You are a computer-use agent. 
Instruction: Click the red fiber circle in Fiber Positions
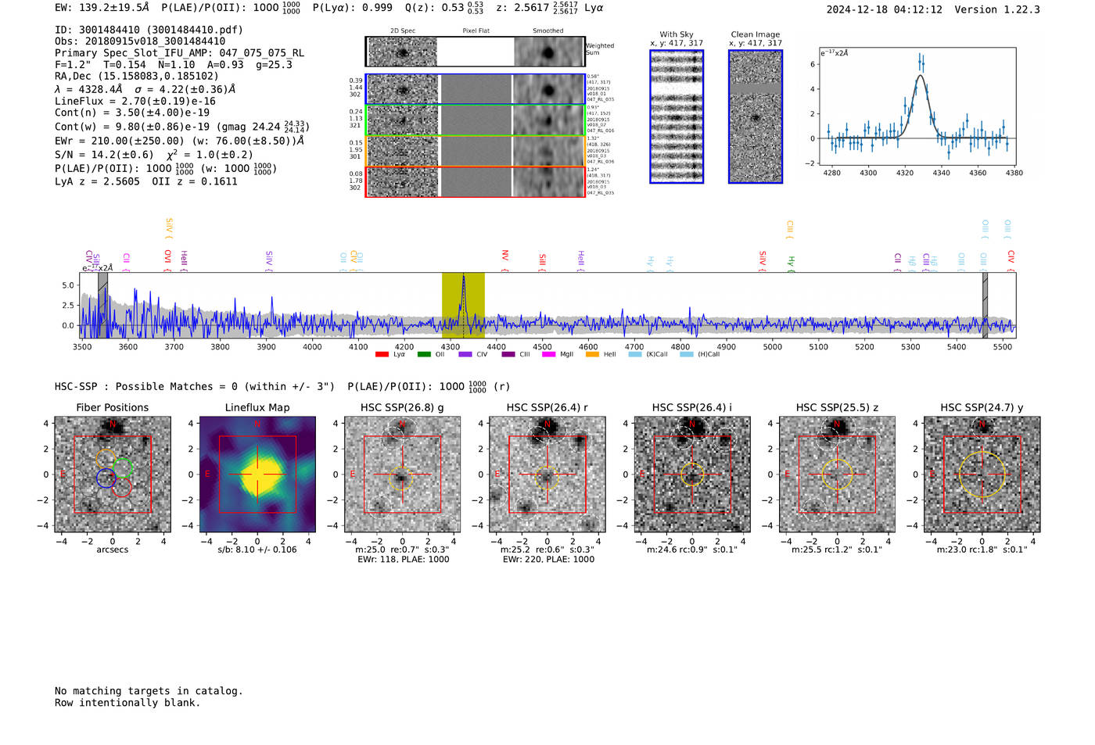(x=121, y=487)
